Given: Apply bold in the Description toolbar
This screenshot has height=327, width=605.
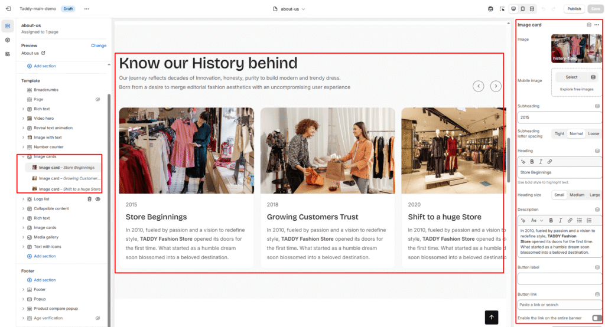Looking at the screenshot, I should (x=551, y=220).
